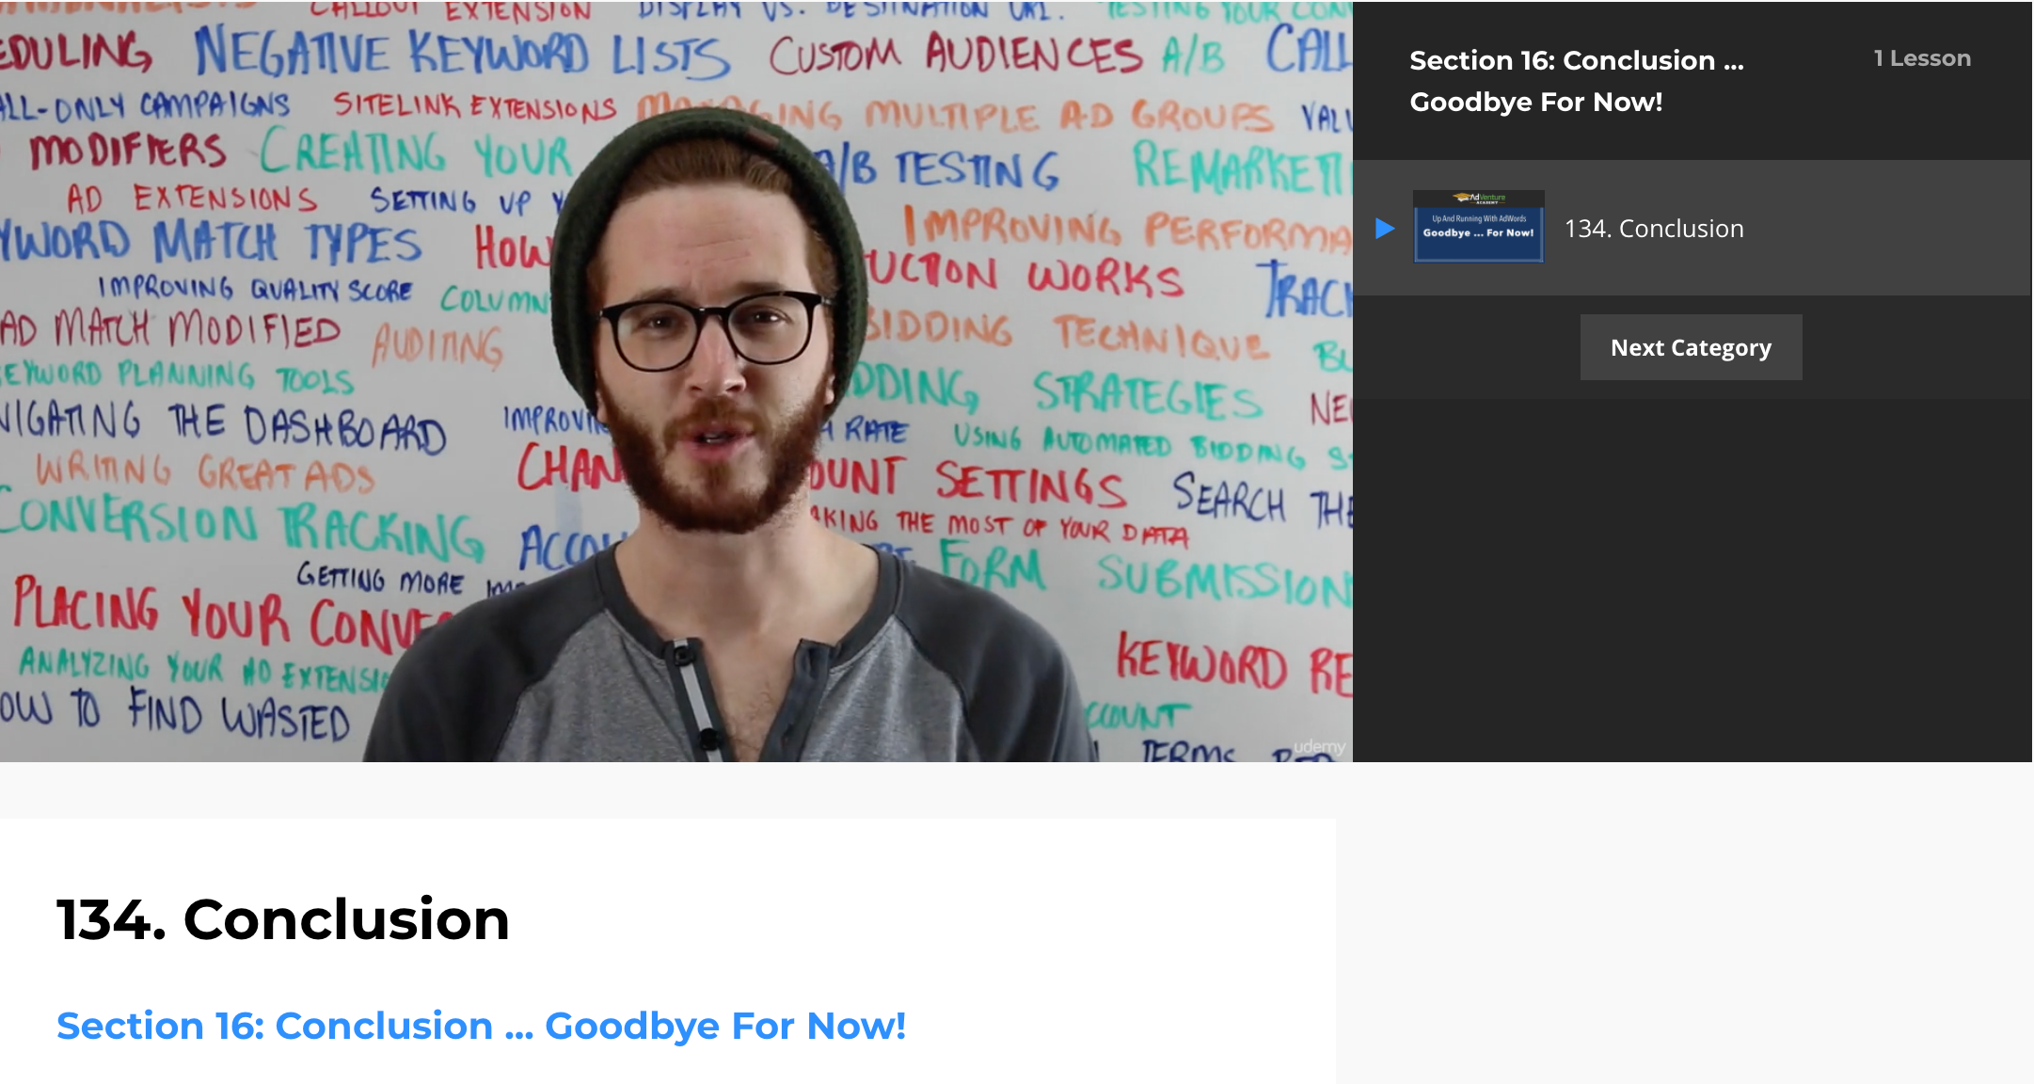Open the blue Section 16 link below video

pos(481,1026)
